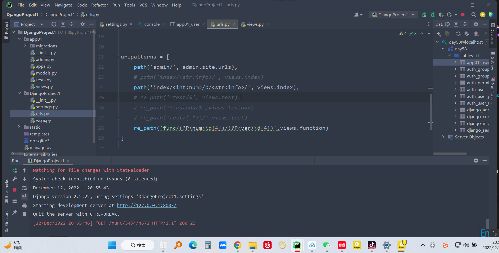Toggle soft-wrap in the Run console
The width and height of the screenshot is (499, 253).
(24, 188)
